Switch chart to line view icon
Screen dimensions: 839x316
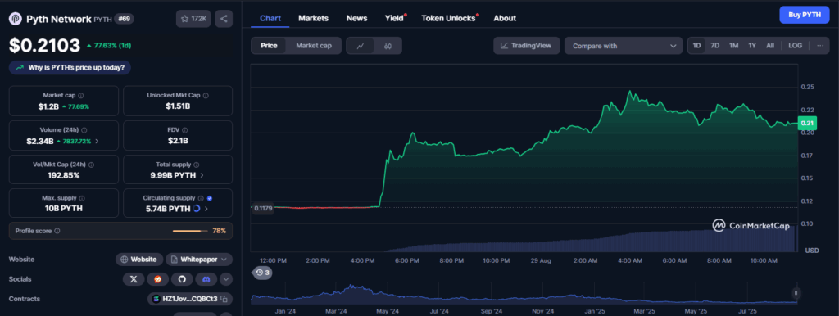(361, 46)
